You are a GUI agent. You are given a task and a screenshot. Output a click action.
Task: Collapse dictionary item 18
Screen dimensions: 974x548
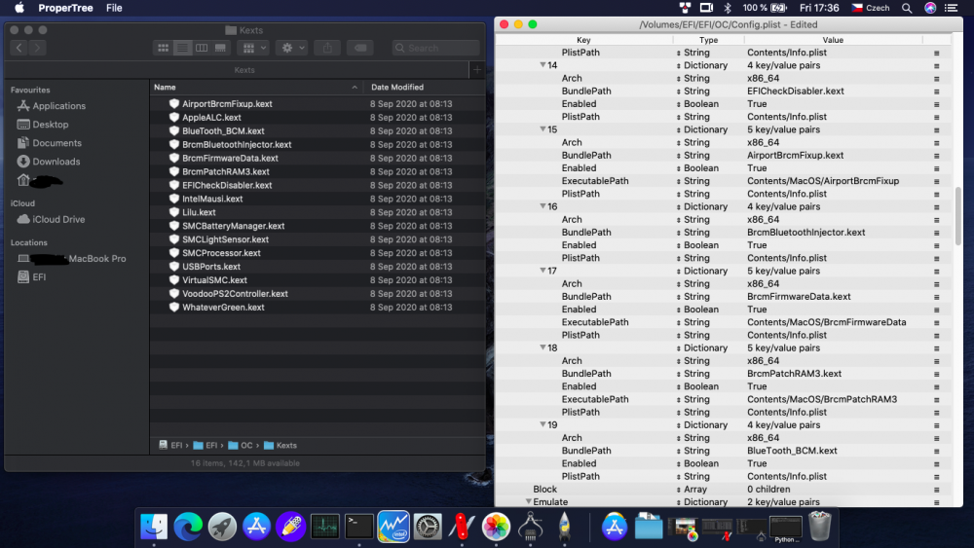(543, 347)
